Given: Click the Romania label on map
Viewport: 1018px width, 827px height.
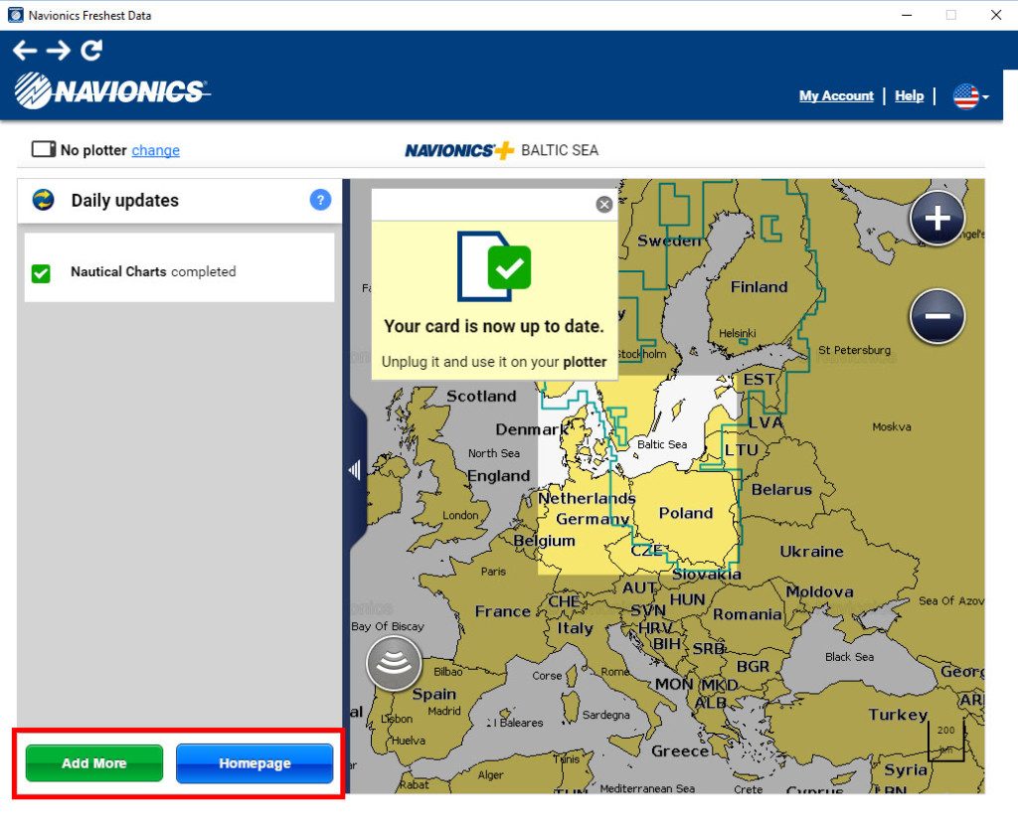Looking at the screenshot, I should (x=748, y=614).
